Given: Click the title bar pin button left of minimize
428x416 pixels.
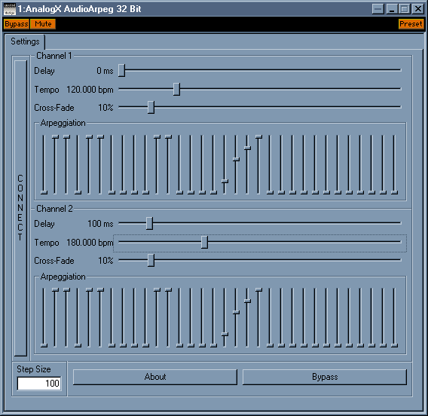Looking at the screenshot, I should (378, 9).
